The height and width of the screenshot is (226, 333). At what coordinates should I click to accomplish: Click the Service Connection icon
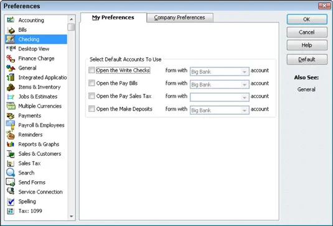[11, 191]
